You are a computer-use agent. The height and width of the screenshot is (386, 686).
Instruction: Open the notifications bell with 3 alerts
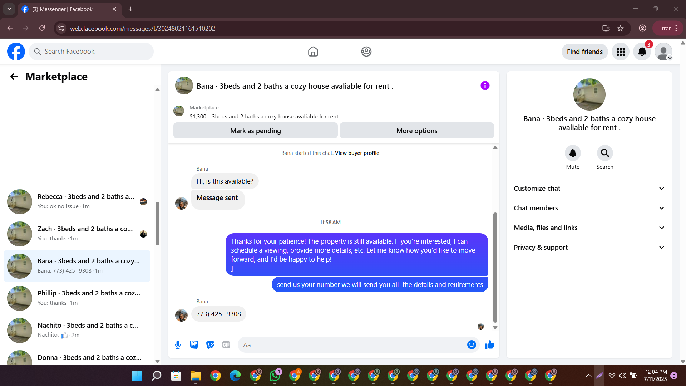(x=642, y=52)
